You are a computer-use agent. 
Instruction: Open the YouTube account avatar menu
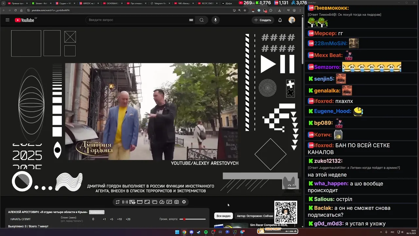292,20
